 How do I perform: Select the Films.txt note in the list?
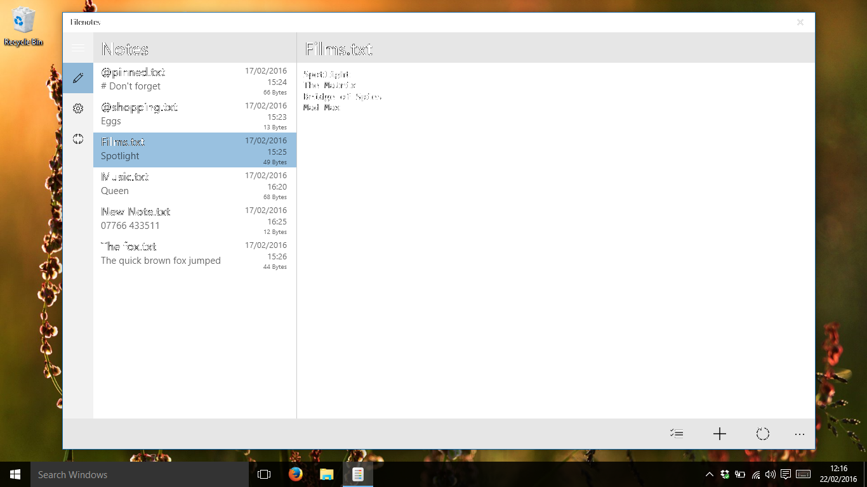point(195,150)
